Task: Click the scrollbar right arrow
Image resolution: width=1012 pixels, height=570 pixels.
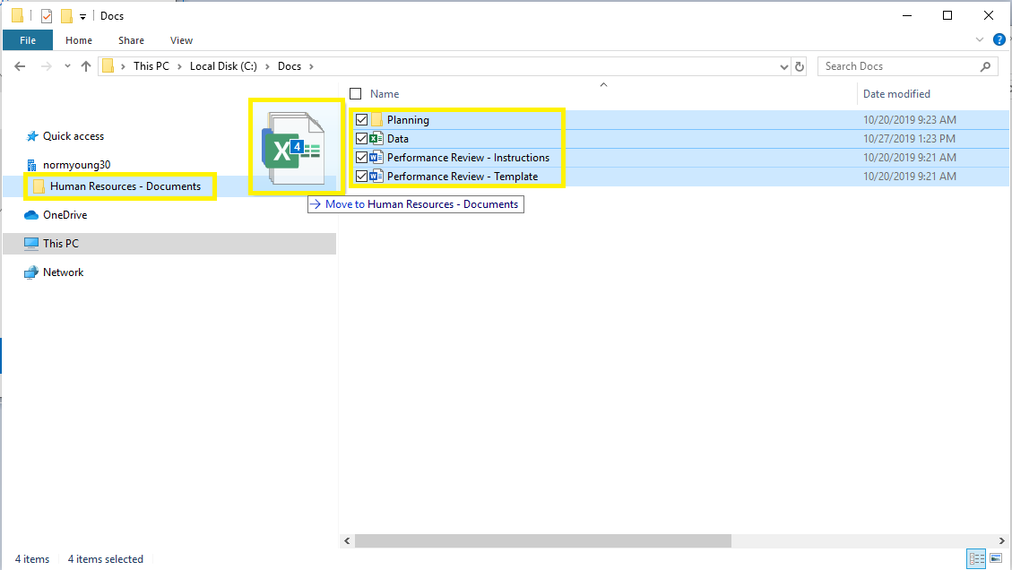Action: 1001,541
